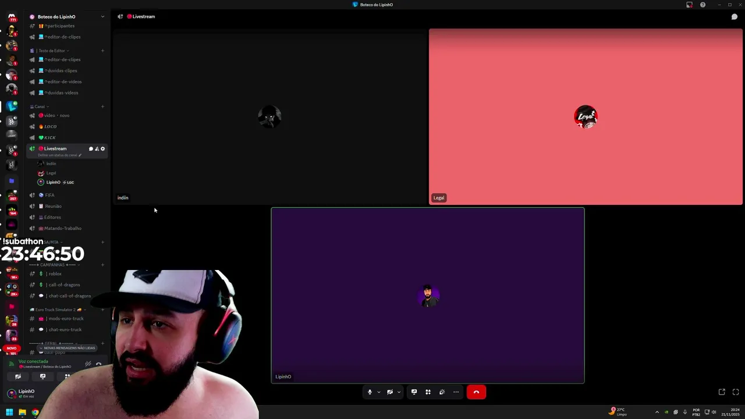Open the mods-euro-truck channel
Image resolution: width=745 pixels, height=419 pixels.
pyautogui.click(x=66, y=318)
